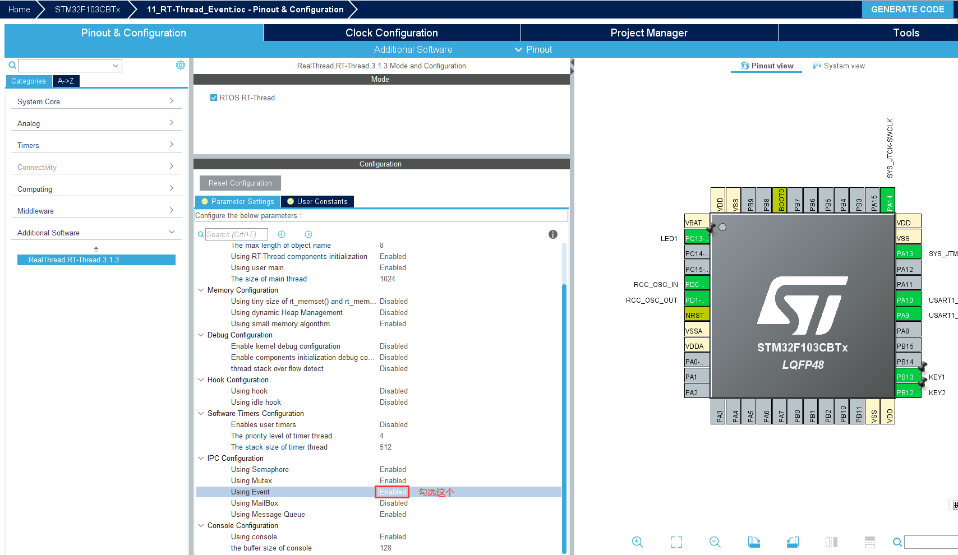Collapse the Additional Software category
The image size is (958, 555).
point(96,233)
